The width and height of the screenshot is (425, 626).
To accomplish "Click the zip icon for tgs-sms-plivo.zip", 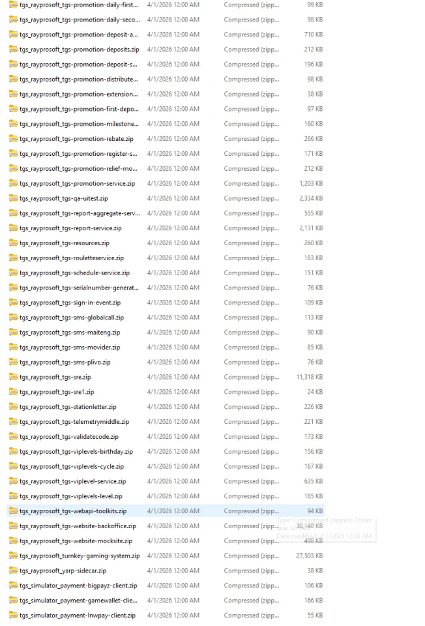I will click(x=13, y=363).
